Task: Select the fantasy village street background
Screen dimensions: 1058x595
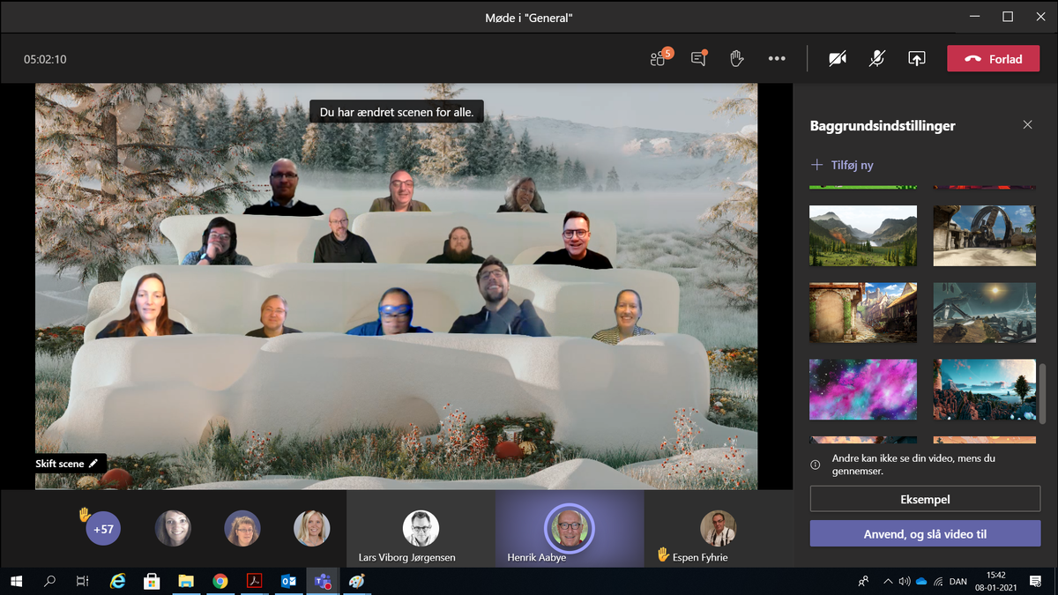Action: (x=863, y=312)
